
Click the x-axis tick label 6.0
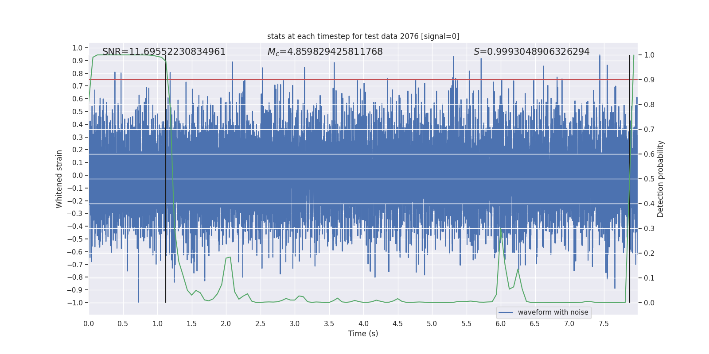click(501, 323)
